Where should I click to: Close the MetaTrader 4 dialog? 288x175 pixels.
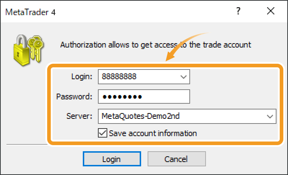(270, 11)
